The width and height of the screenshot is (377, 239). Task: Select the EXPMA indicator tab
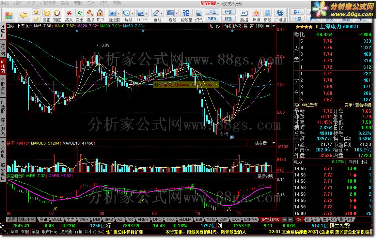[x=251, y=219]
